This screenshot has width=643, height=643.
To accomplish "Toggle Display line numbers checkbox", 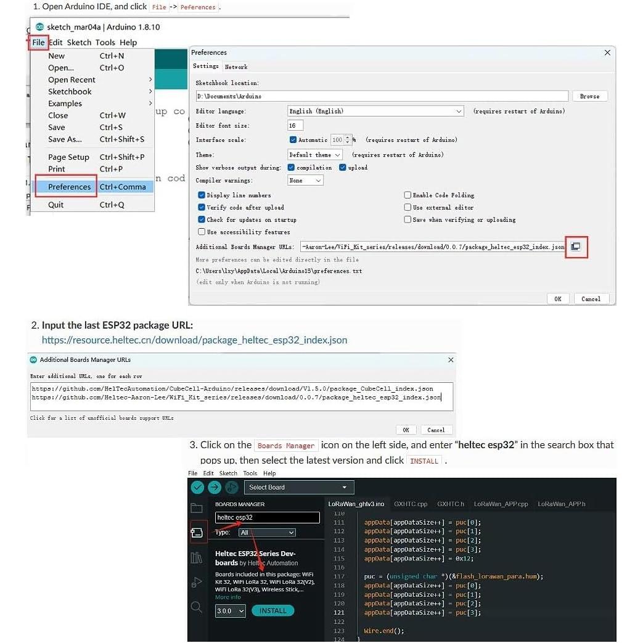I will pos(202,195).
